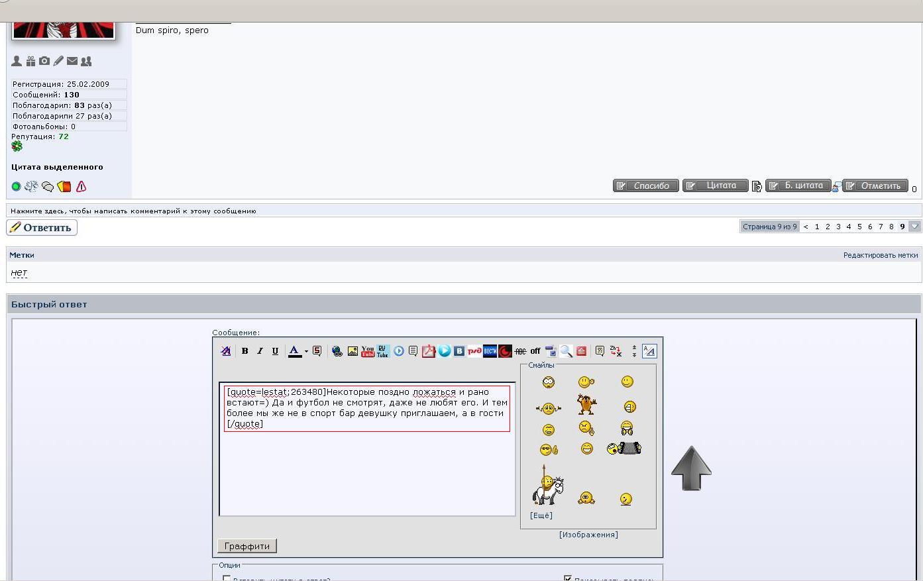Screen dimensions: 923x581
Task: Check the quote-in-reply option checkbox
Action: point(227,578)
